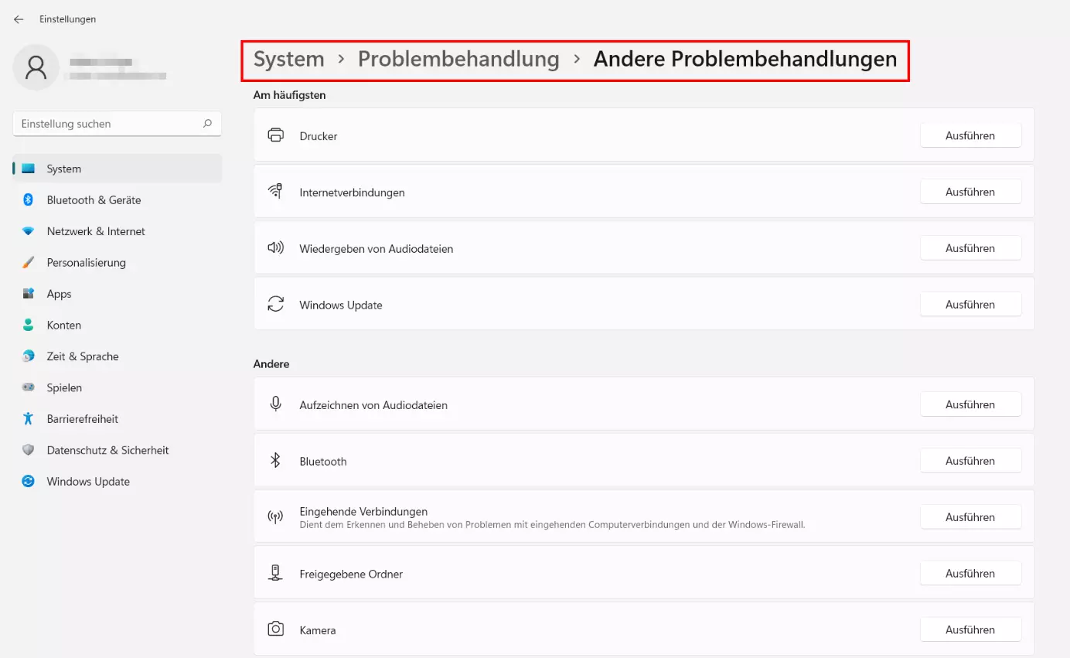
Task: Click the Einstellungen window title text
Action: (x=68, y=19)
